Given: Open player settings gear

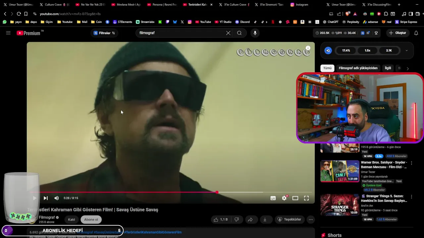Looking at the screenshot, I should tap(284, 198).
